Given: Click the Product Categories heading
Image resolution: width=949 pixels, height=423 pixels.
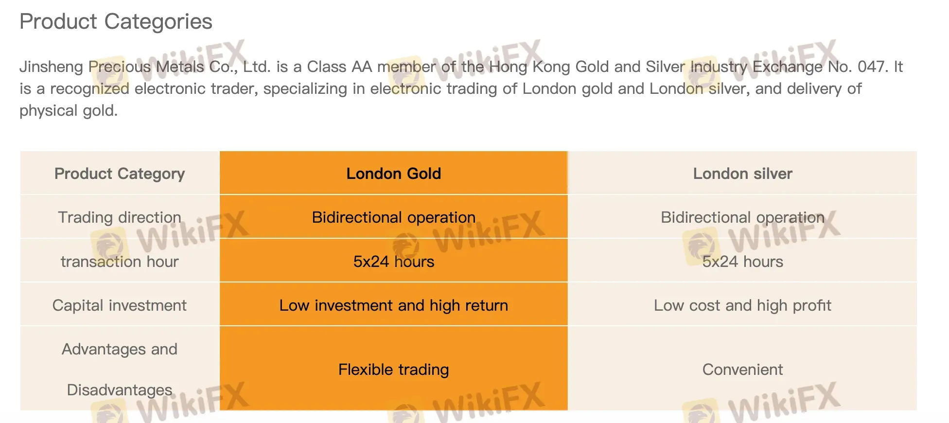Looking at the screenshot, I should point(116,22).
